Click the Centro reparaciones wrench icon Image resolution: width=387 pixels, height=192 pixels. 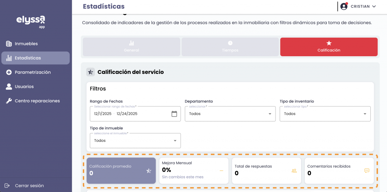coord(9,101)
